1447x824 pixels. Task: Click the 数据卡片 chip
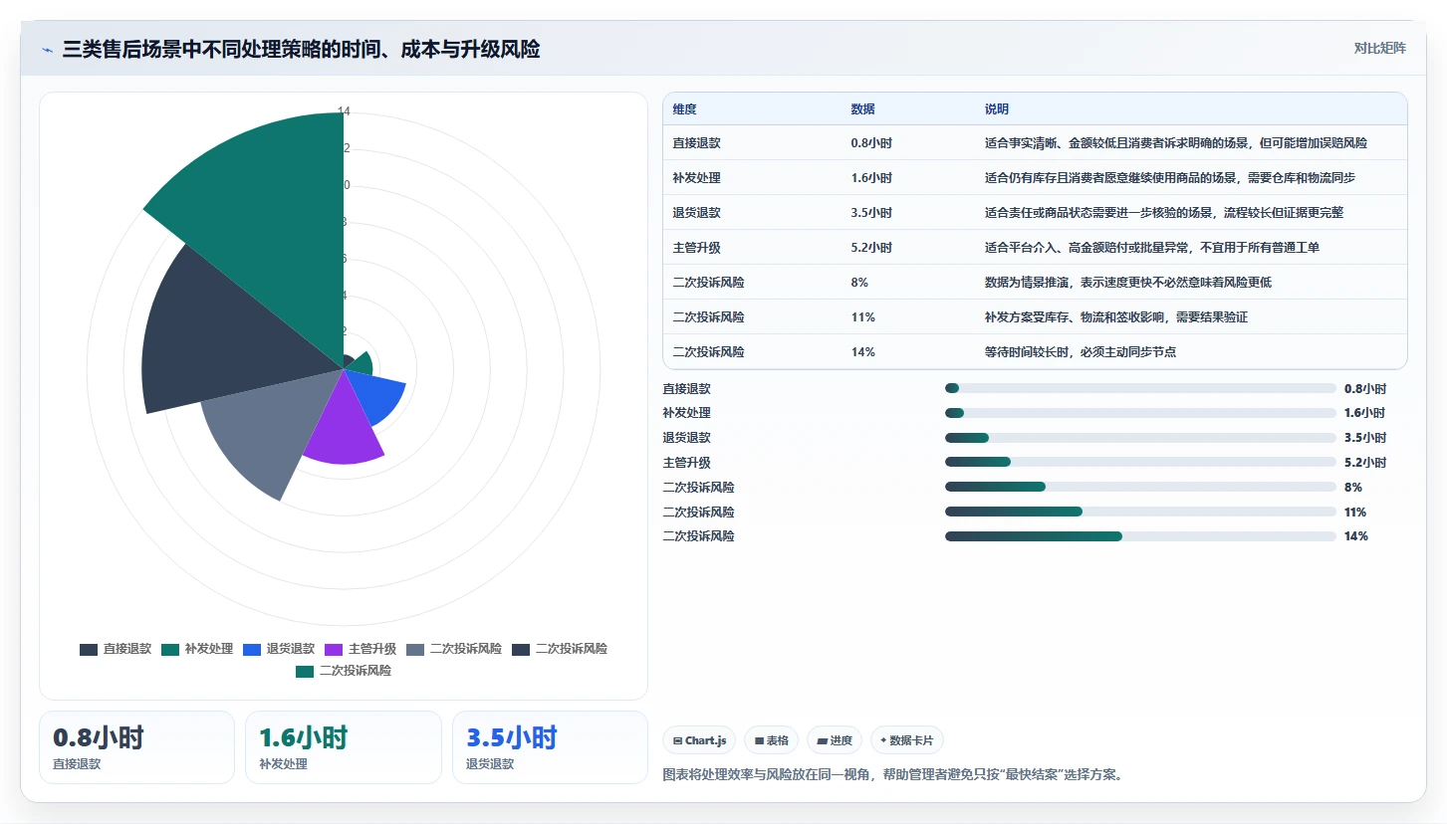(x=907, y=740)
